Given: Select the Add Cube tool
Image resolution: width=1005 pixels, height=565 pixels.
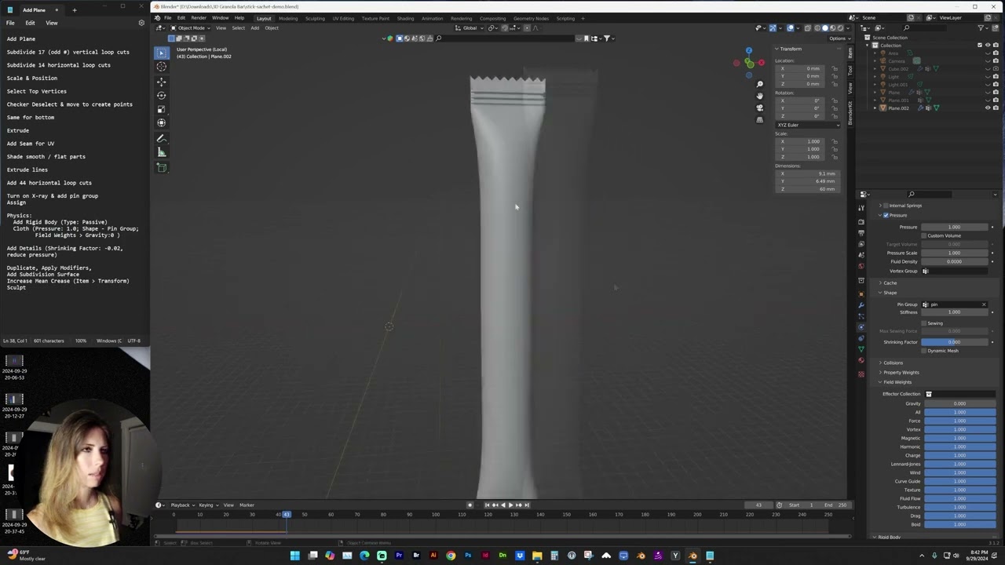Looking at the screenshot, I should coord(162,168).
